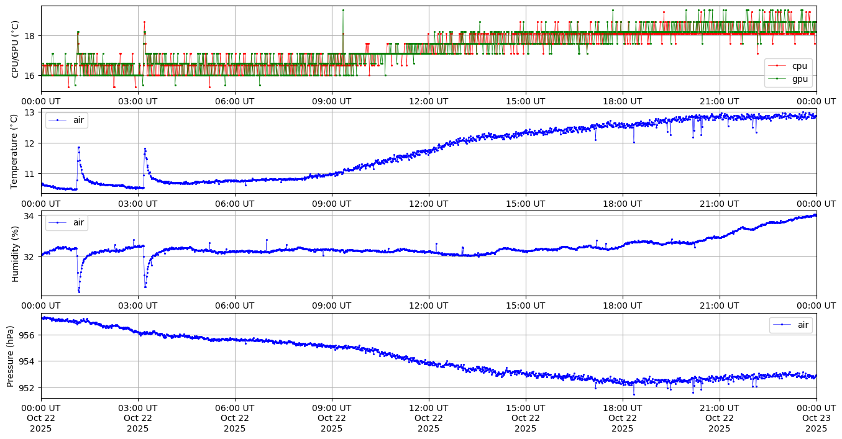Click the gpu legend entry label
Screen dimensions: 842x439
point(799,78)
